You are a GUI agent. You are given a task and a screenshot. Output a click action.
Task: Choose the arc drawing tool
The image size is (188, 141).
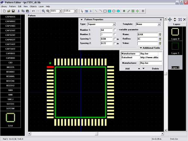pyautogui.click(x=100, y=11)
